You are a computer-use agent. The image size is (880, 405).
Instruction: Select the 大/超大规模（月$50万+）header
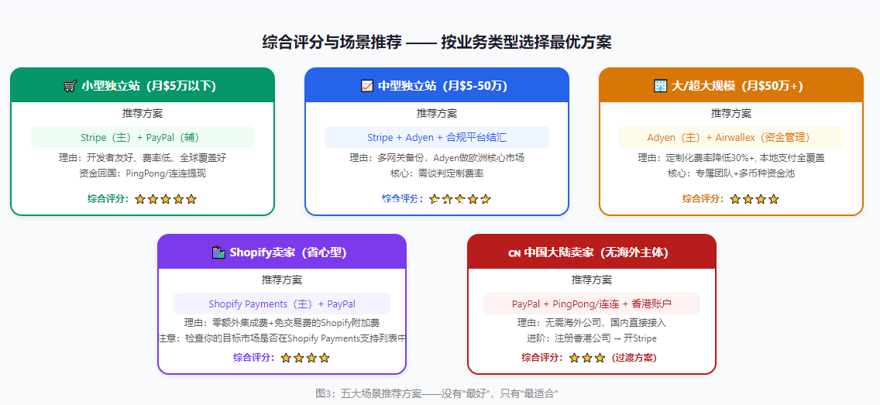731,85
